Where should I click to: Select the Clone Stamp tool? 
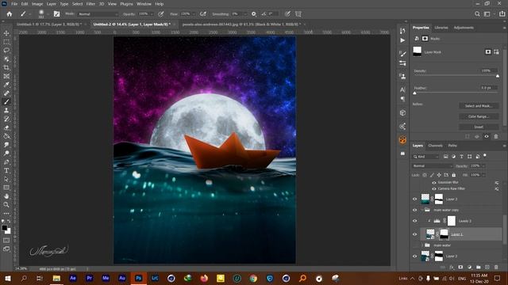pos(6,111)
